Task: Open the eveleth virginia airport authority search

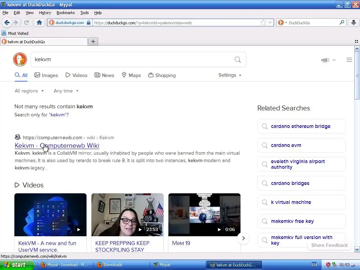Action: point(301,164)
